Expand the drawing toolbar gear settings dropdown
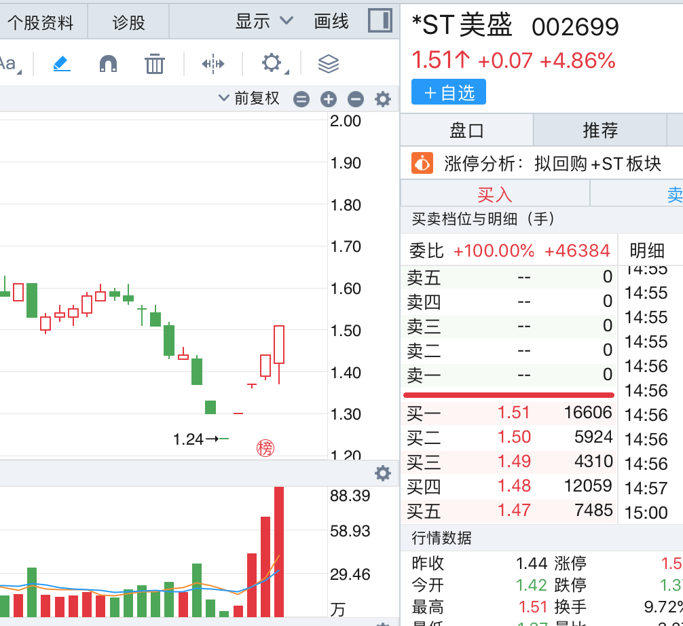 click(x=273, y=64)
